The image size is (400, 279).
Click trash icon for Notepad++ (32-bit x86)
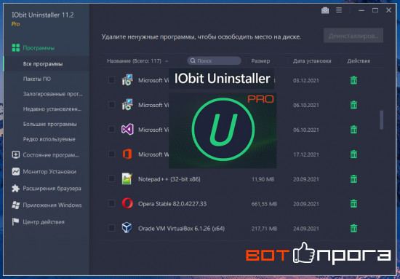tap(353, 179)
